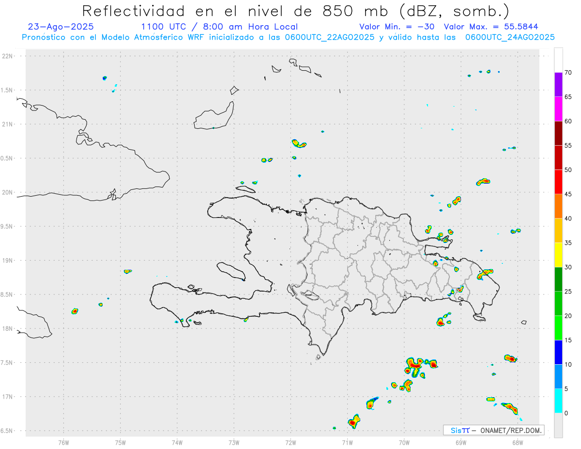Click the colorbar label "20"
Viewport: 581px width, 449px height.
click(x=568, y=316)
